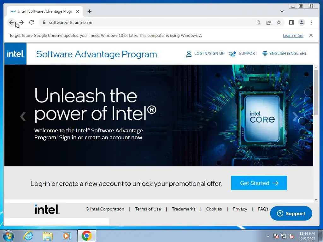The height and width of the screenshot is (242, 323).
Task: Click the Chrome taskbar button
Action: pyautogui.click(x=86, y=236)
